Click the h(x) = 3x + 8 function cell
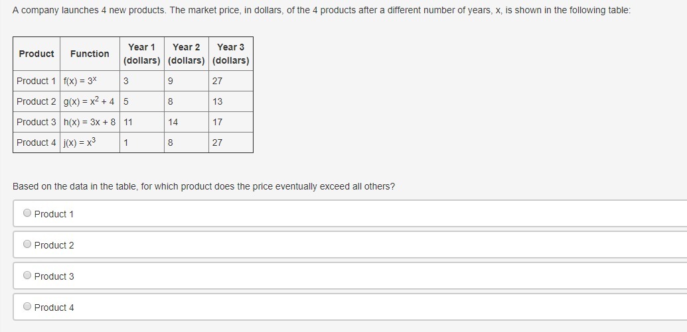The height and width of the screenshot is (332, 687). tap(90, 122)
